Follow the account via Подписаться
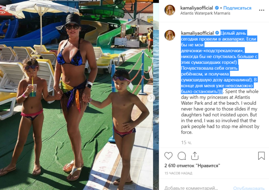This screenshot has width=269, height=190. click(237, 8)
